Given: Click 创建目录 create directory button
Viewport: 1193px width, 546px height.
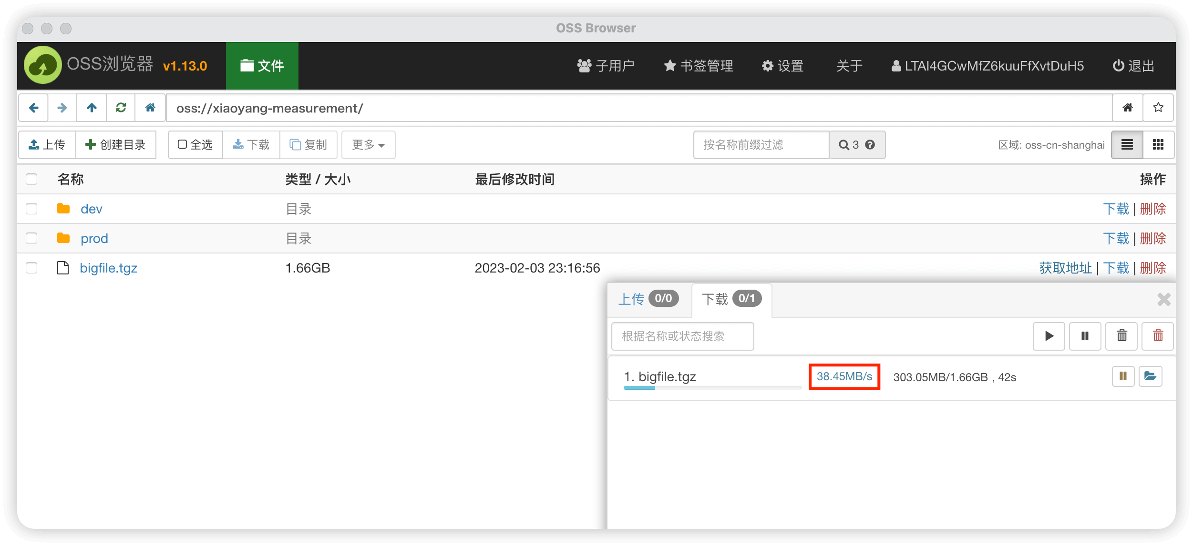Looking at the screenshot, I should [x=116, y=145].
